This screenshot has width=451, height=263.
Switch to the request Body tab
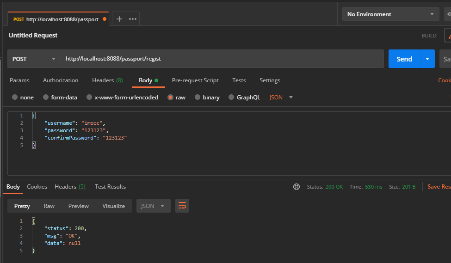(x=148, y=80)
